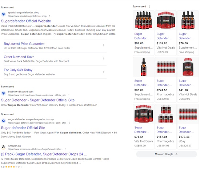Expand For Only $49 Today chevron
The width and height of the screenshot is (200, 170).
(103, 71)
